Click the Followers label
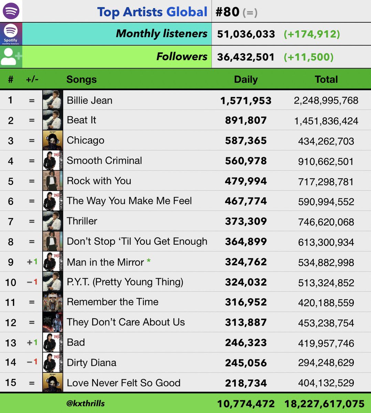 coord(182,56)
